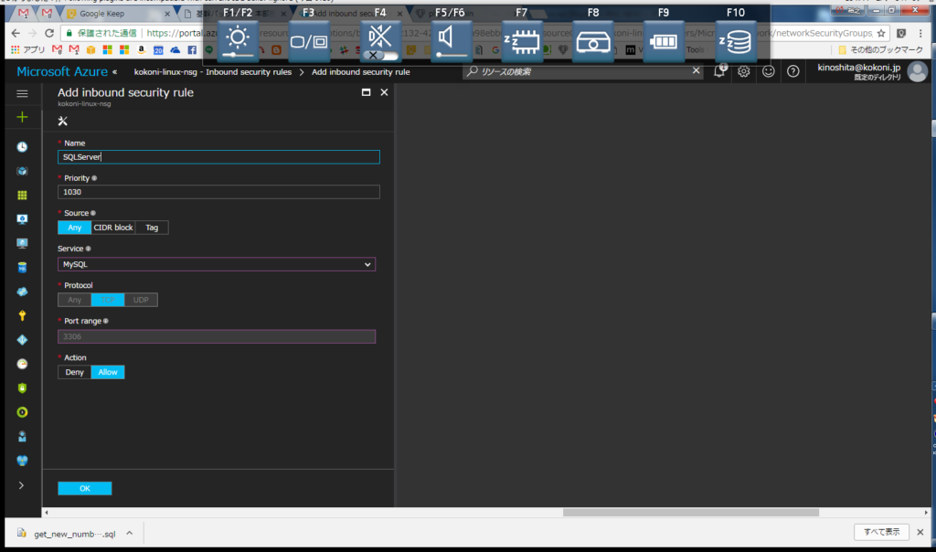
Task: Select the Tag source option
Action: (152, 228)
